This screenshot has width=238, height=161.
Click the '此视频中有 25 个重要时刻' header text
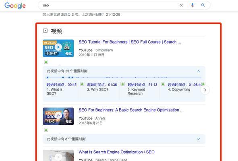pos(67,71)
